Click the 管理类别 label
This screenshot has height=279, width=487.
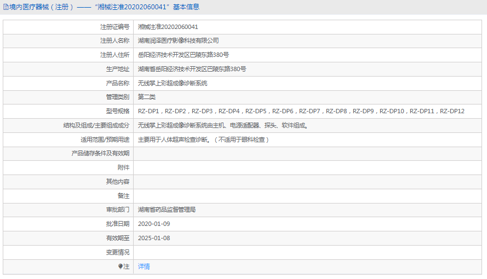point(117,97)
